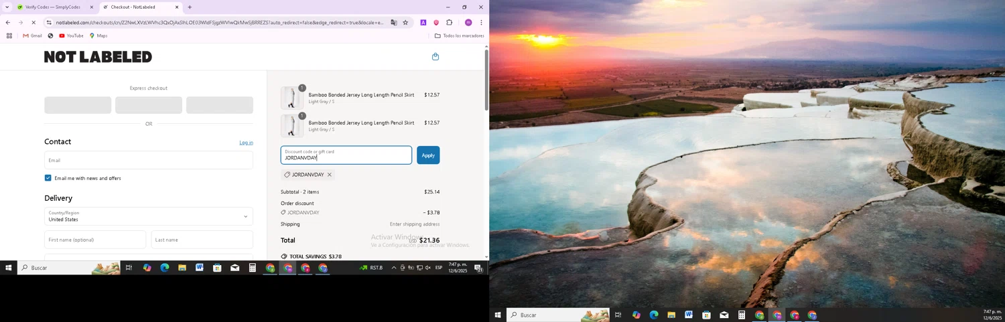Open second pencil skirt product thumbnail
This screenshot has width=1005, height=322.
tap(291, 126)
